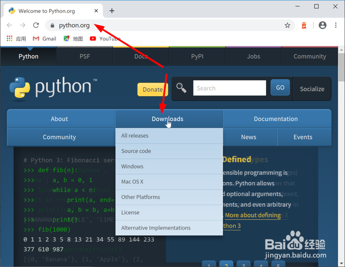
Task: Select the Docs top-bar tab
Action: pyautogui.click(x=141, y=56)
